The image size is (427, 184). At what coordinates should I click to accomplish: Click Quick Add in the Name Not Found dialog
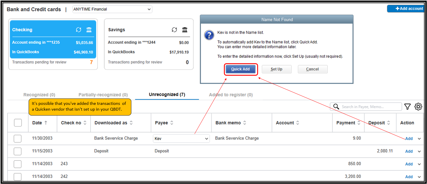point(240,69)
